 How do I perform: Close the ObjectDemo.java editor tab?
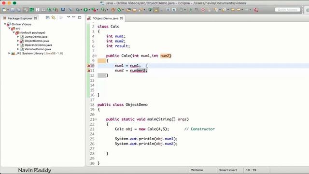point(122,18)
